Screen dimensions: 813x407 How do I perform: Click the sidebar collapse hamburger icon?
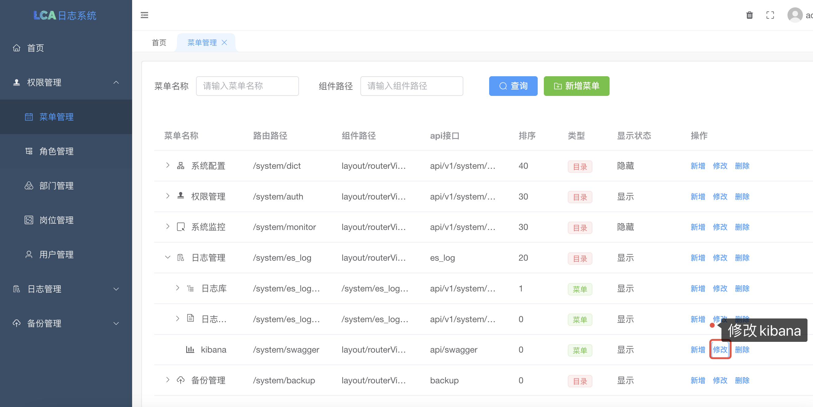(x=144, y=15)
